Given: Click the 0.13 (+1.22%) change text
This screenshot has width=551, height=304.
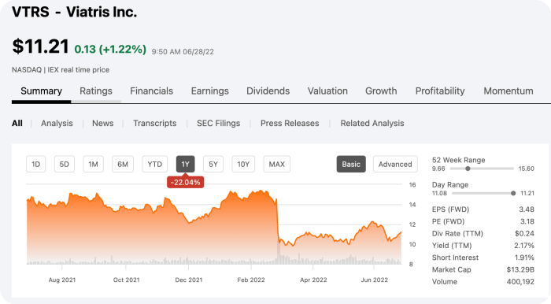Looking at the screenshot, I should [x=110, y=49].
